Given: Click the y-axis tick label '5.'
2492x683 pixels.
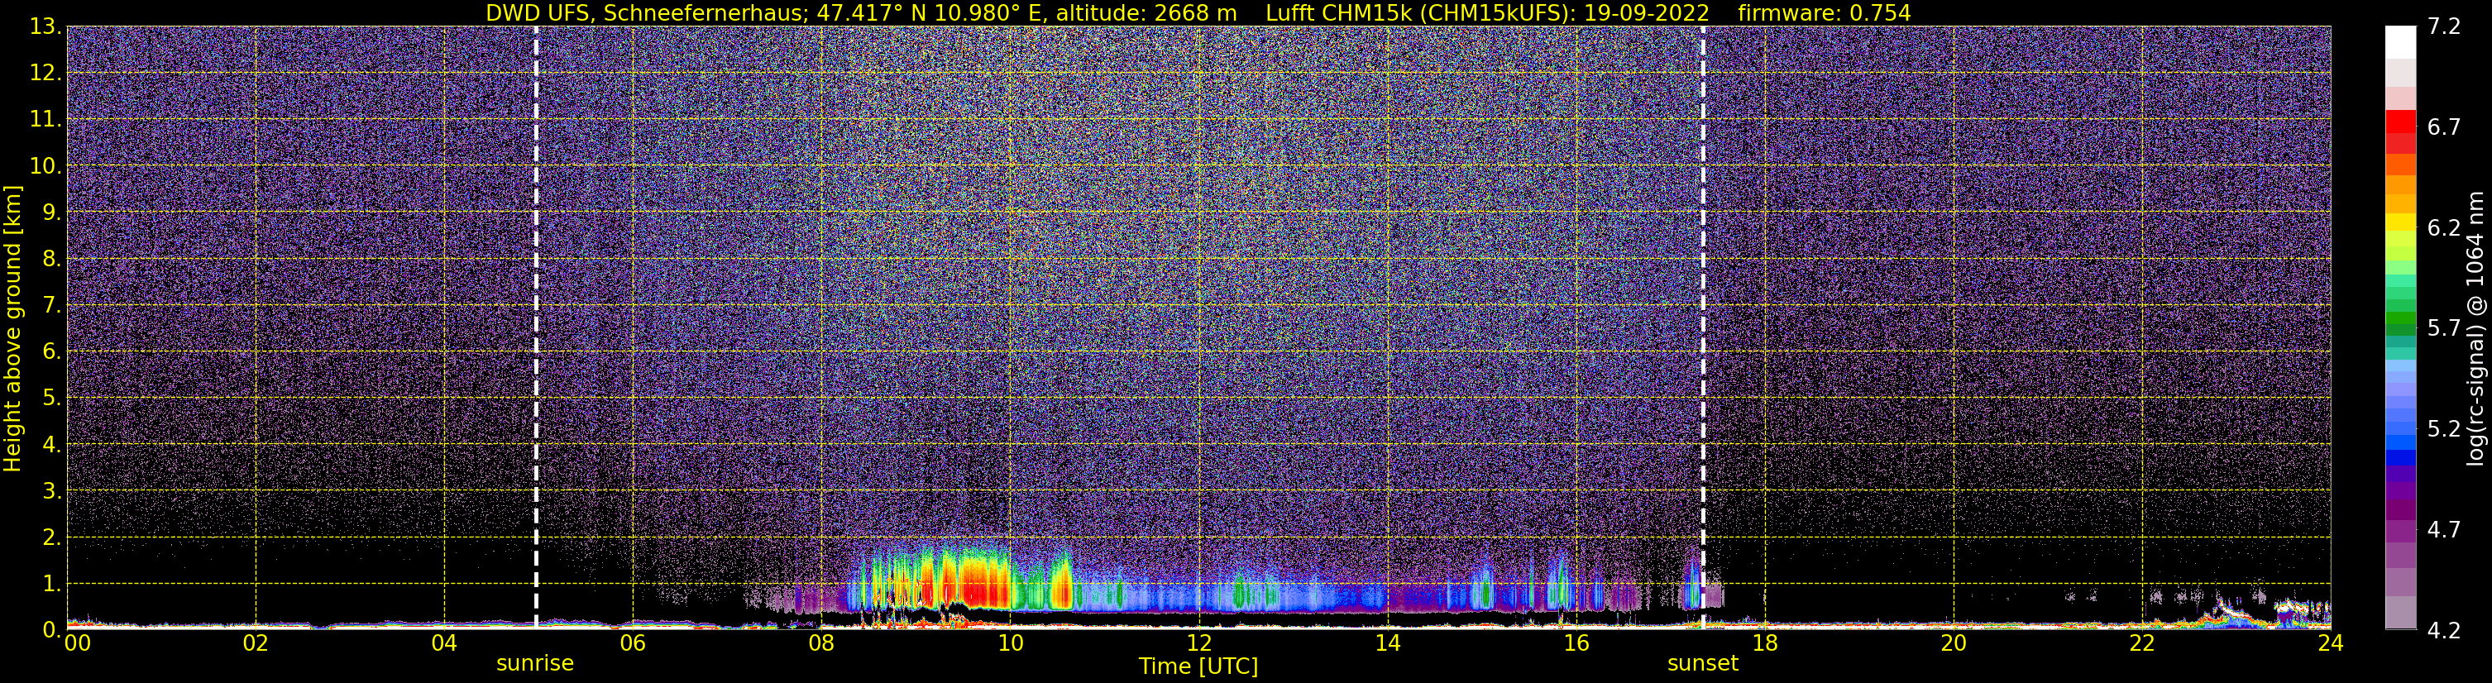Looking at the screenshot, I should 52,399.
